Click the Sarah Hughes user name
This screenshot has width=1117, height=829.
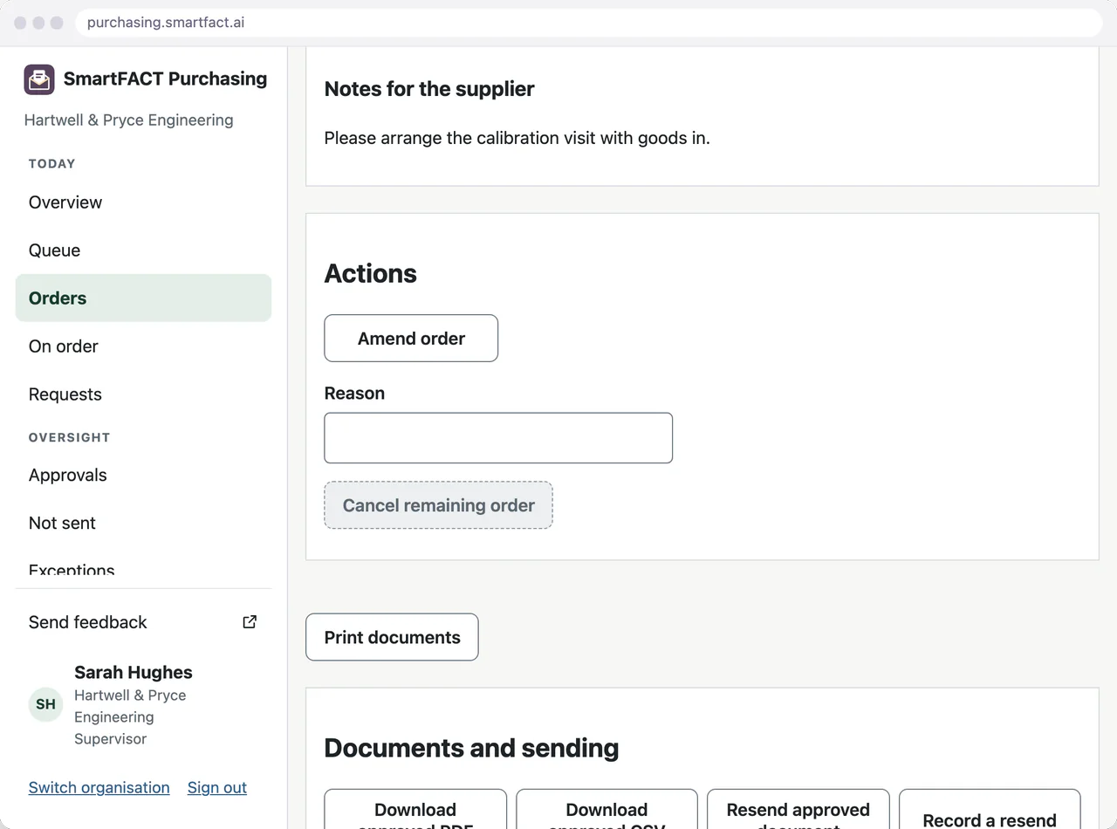click(x=134, y=673)
